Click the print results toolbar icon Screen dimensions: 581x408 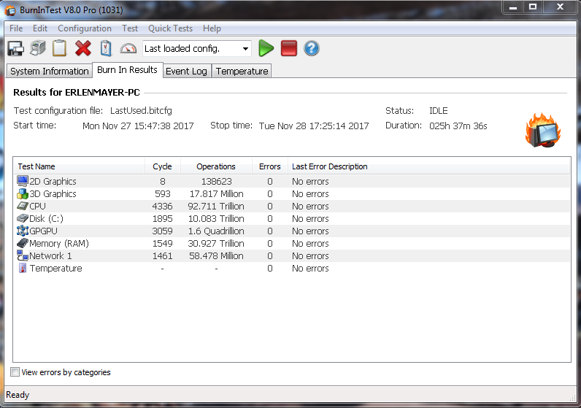[x=38, y=48]
